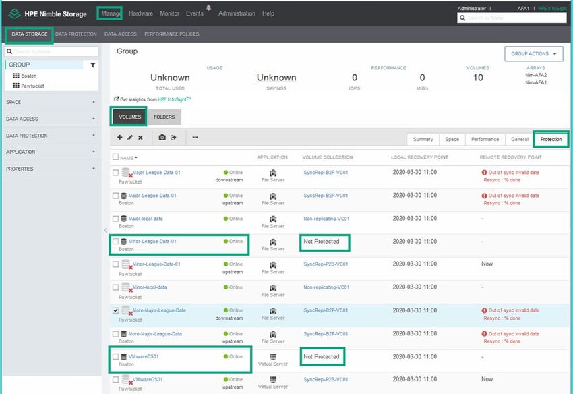Check the Minor-local-data row checkbox
The height and width of the screenshot is (394, 573).
(x=115, y=287)
